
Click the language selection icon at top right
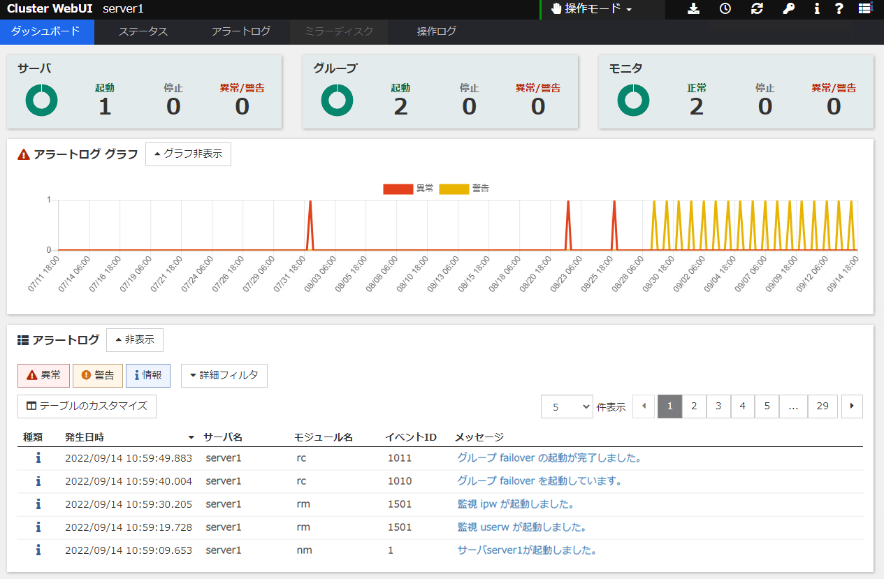pos(865,9)
